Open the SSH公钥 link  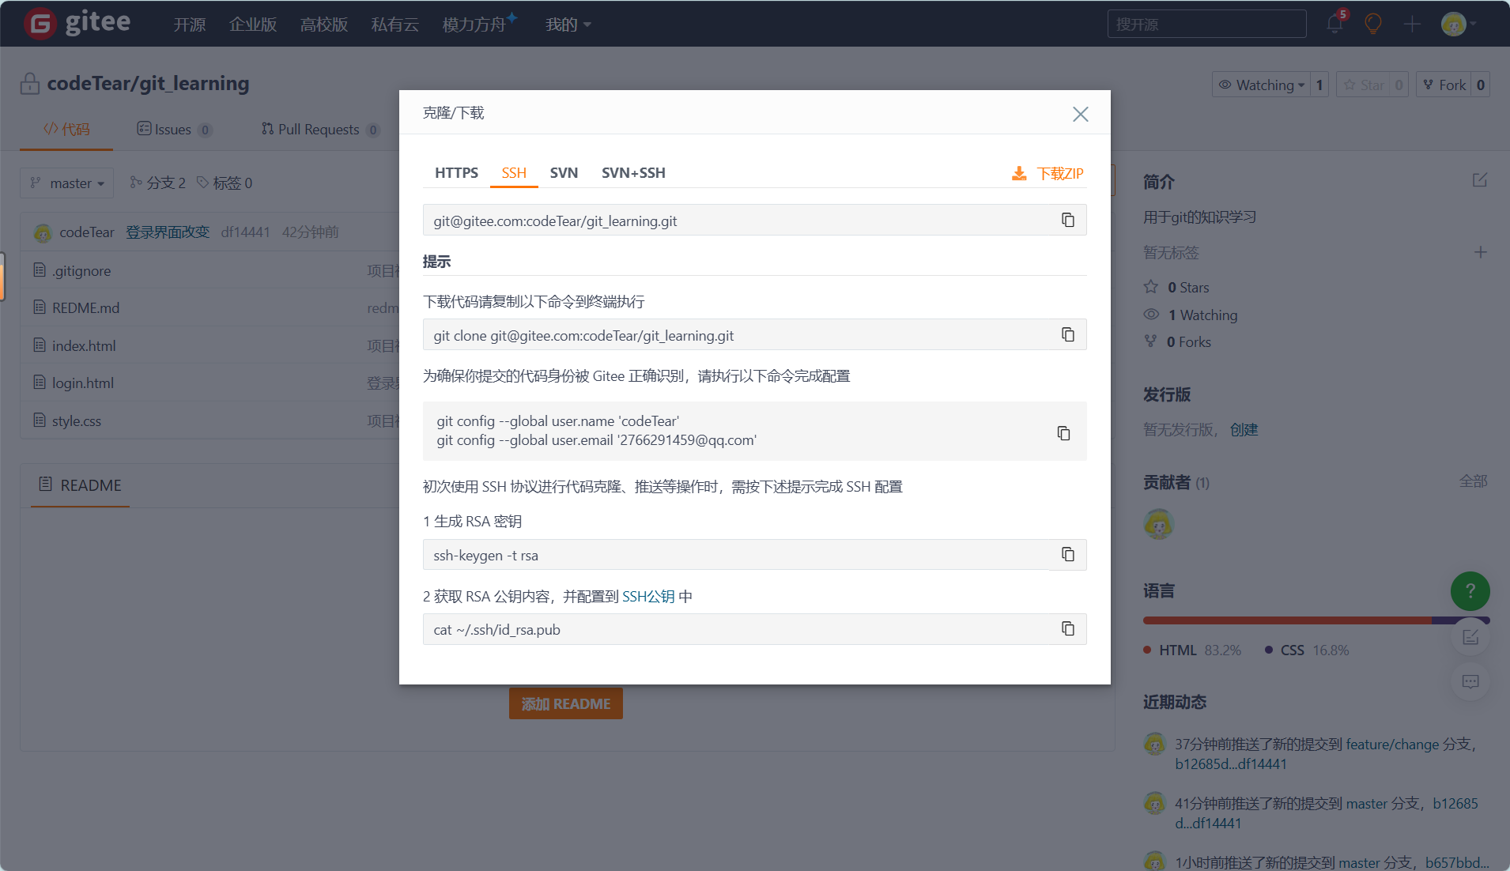pyautogui.click(x=648, y=596)
